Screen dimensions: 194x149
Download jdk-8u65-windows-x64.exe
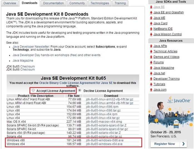(104, 144)
